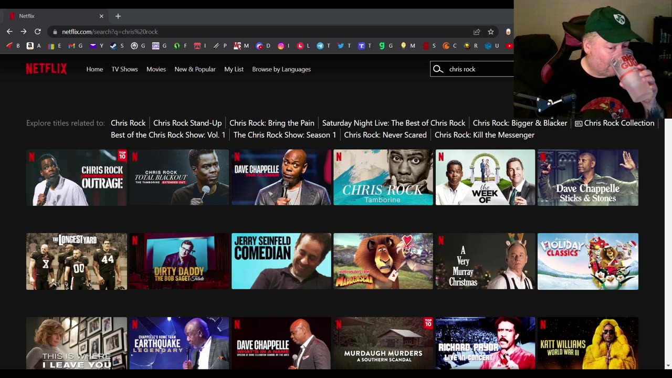
Task: Open the Gmail bookmark
Action: click(76, 46)
